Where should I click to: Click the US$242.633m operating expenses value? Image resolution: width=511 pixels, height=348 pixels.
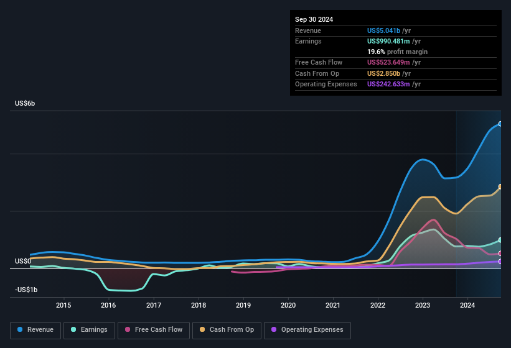coord(388,85)
